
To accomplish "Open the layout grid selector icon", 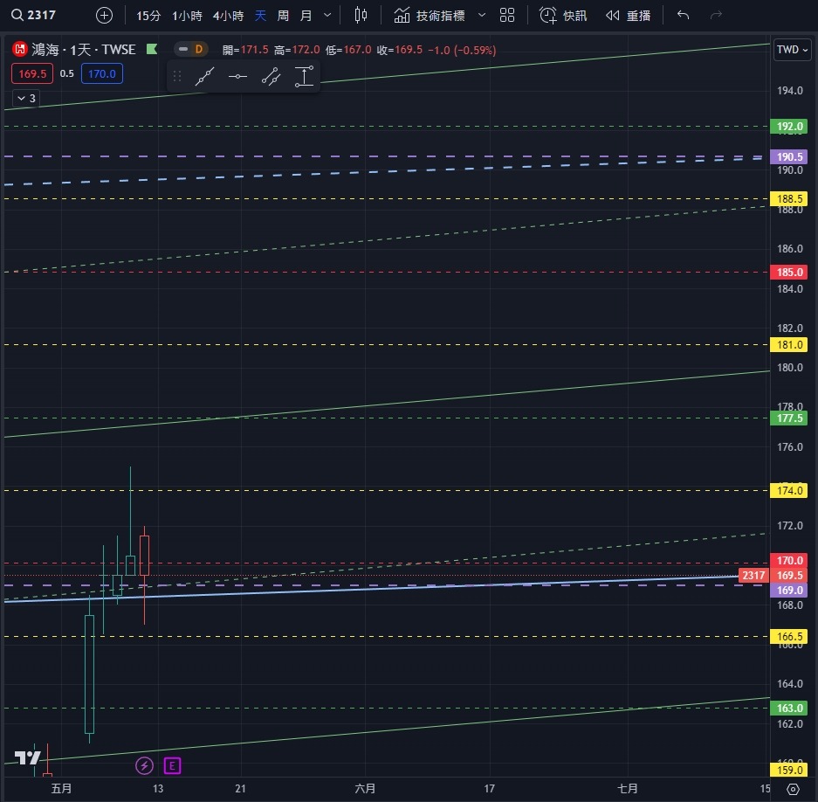I will (x=507, y=16).
